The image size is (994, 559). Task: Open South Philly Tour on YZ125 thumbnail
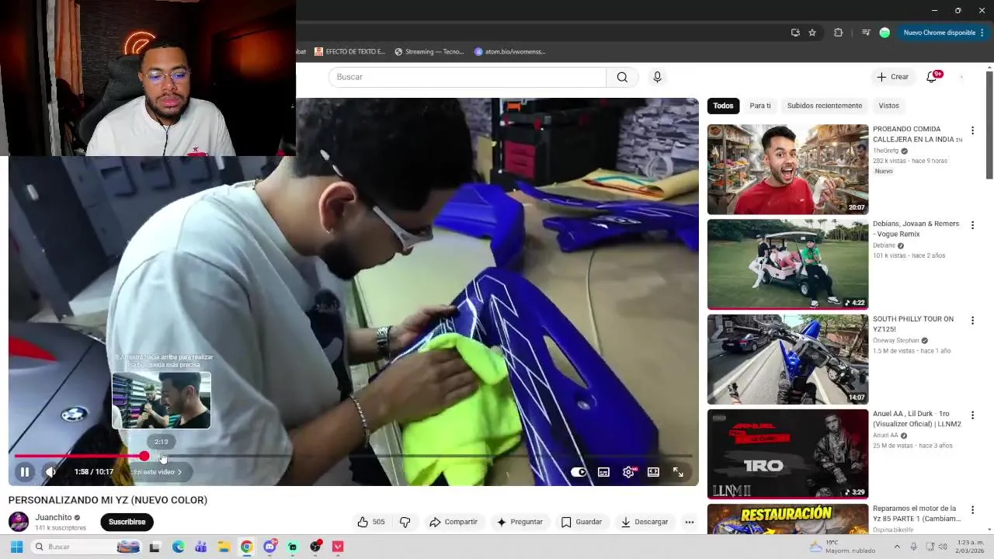(787, 359)
